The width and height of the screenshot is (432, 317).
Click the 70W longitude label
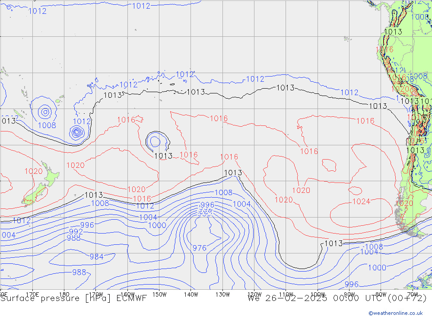pos(413,295)
